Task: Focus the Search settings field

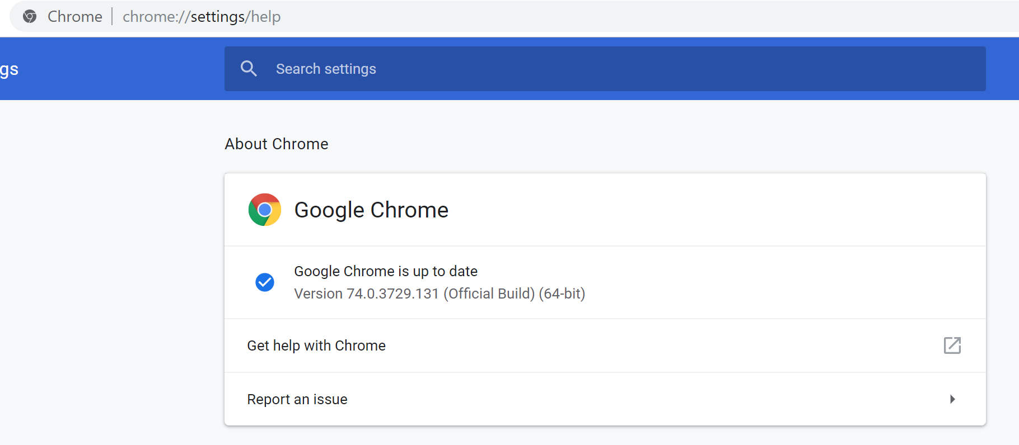Action: point(616,69)
